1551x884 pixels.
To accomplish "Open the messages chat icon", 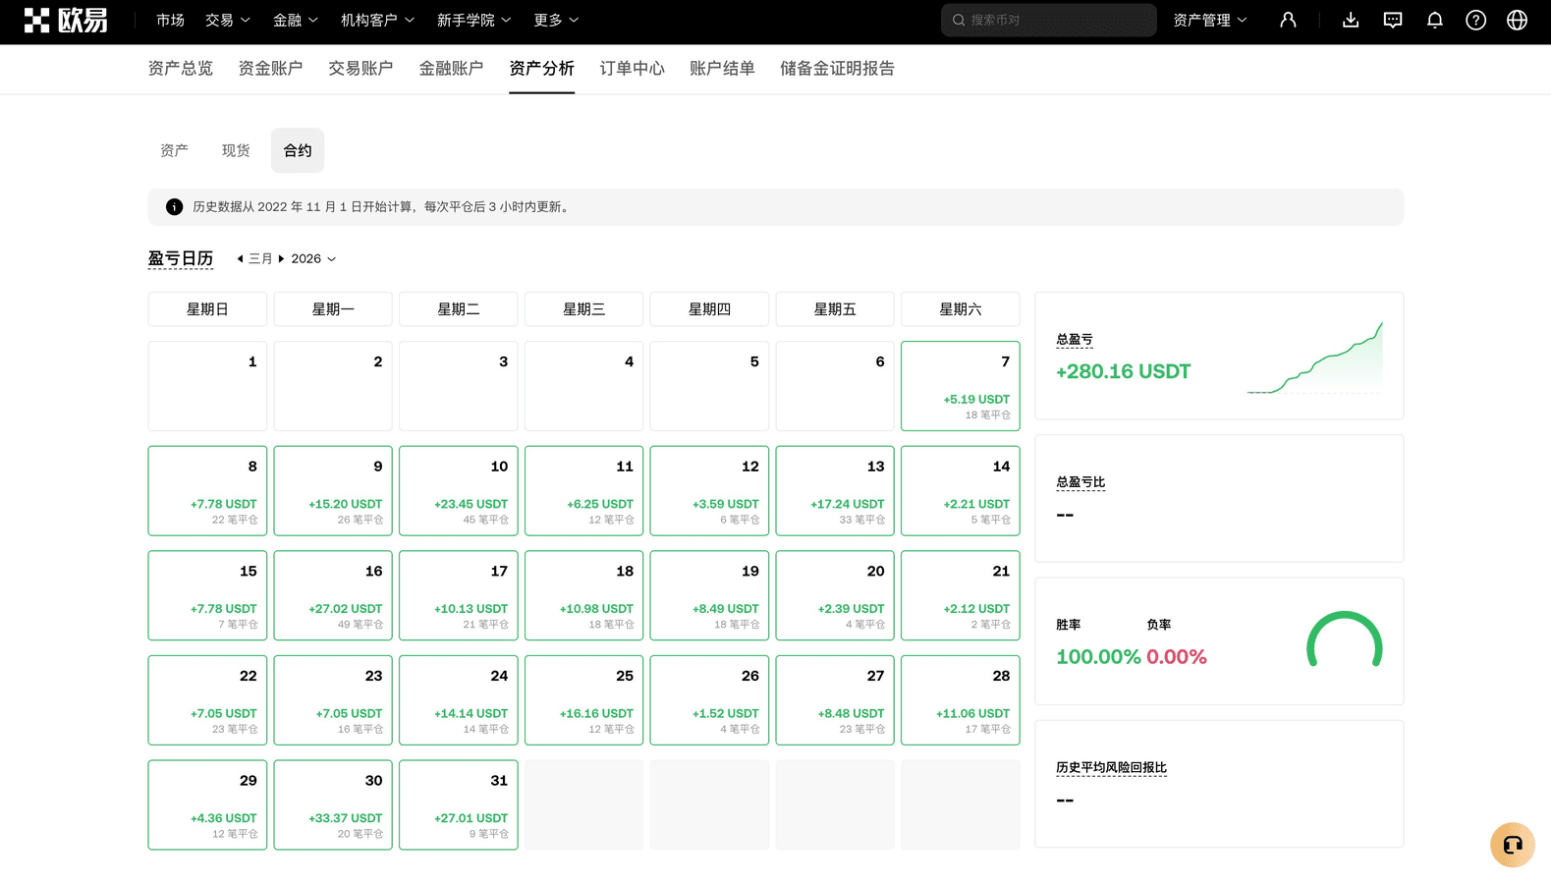I will click(1393, 20).
